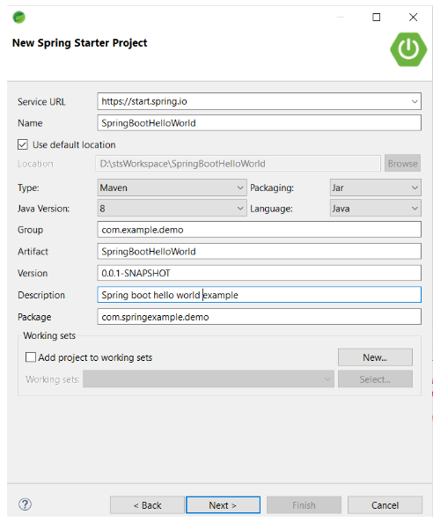Viewport: 433px width, 522px height.
Task: Click the Location path field
Action: [x=238, y=164]
